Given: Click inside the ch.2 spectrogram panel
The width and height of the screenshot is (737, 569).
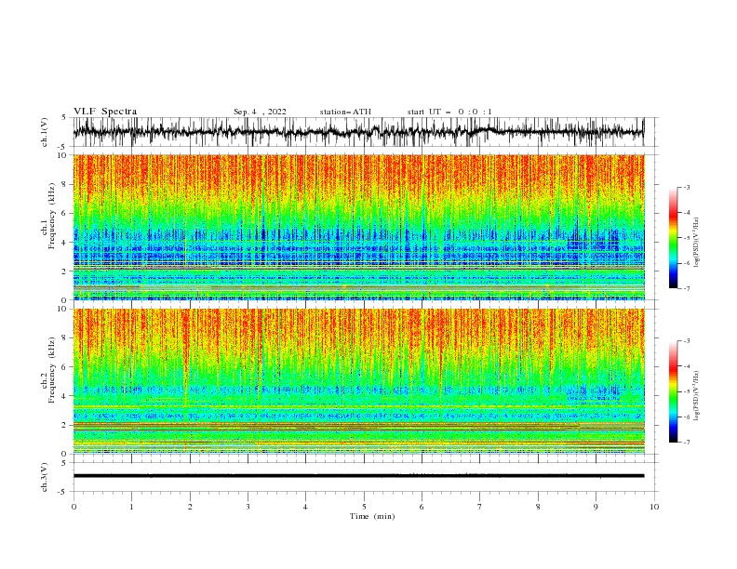Looking at the screenshot, I should point(358,381).
